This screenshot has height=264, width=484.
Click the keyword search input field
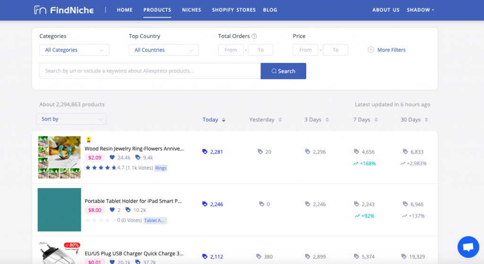pyautogui.click(x=150, y=71)
